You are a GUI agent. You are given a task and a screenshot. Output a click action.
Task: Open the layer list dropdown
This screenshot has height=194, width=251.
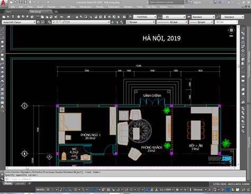pyautogui.click(x=81, y=22)
